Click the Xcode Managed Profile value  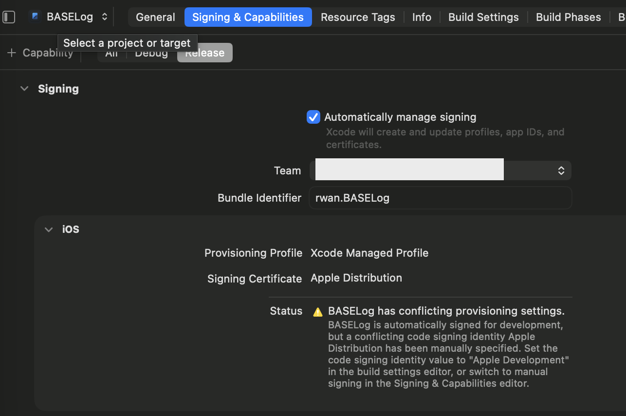(369, 253)
